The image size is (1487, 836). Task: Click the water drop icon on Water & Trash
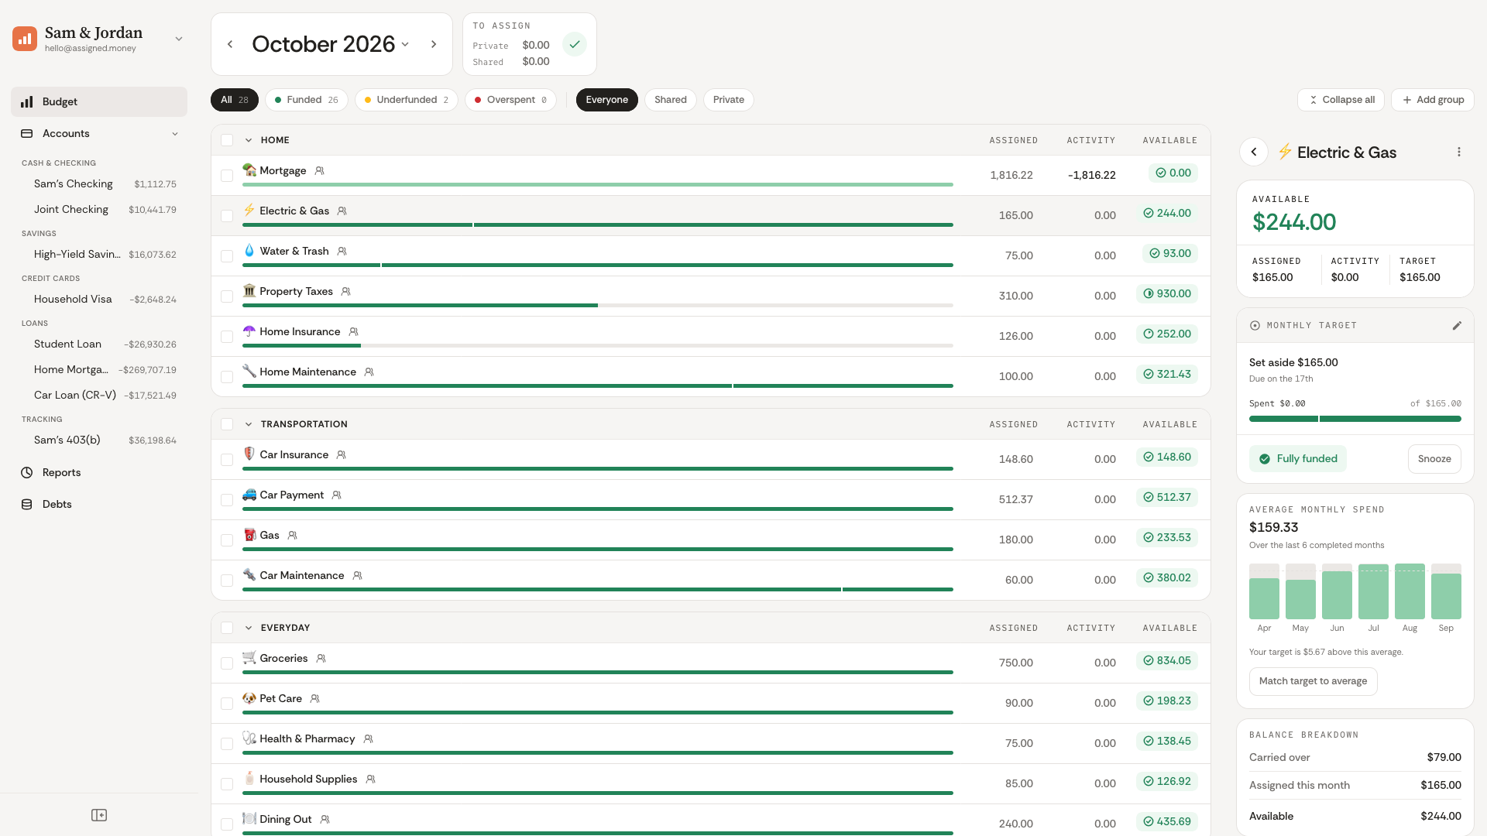[249, 250]
